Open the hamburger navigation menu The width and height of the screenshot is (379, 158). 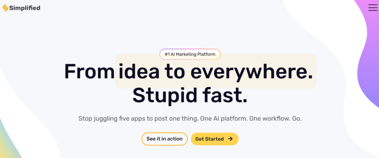click(373, 7)
